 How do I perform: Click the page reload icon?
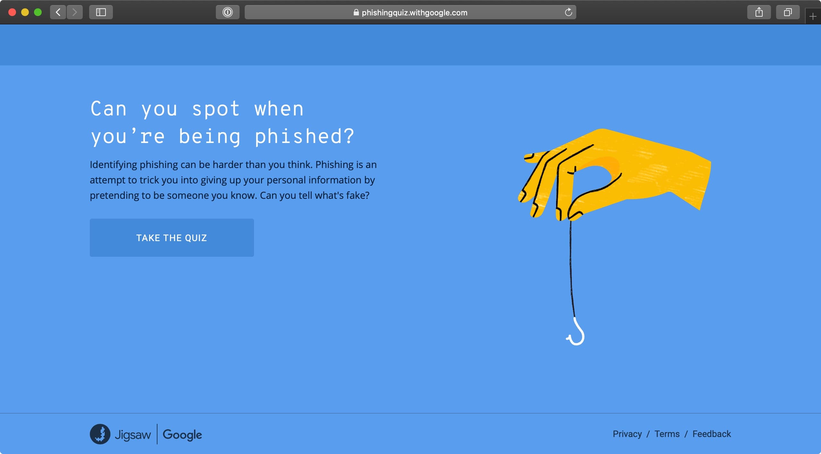pos(569,12)
